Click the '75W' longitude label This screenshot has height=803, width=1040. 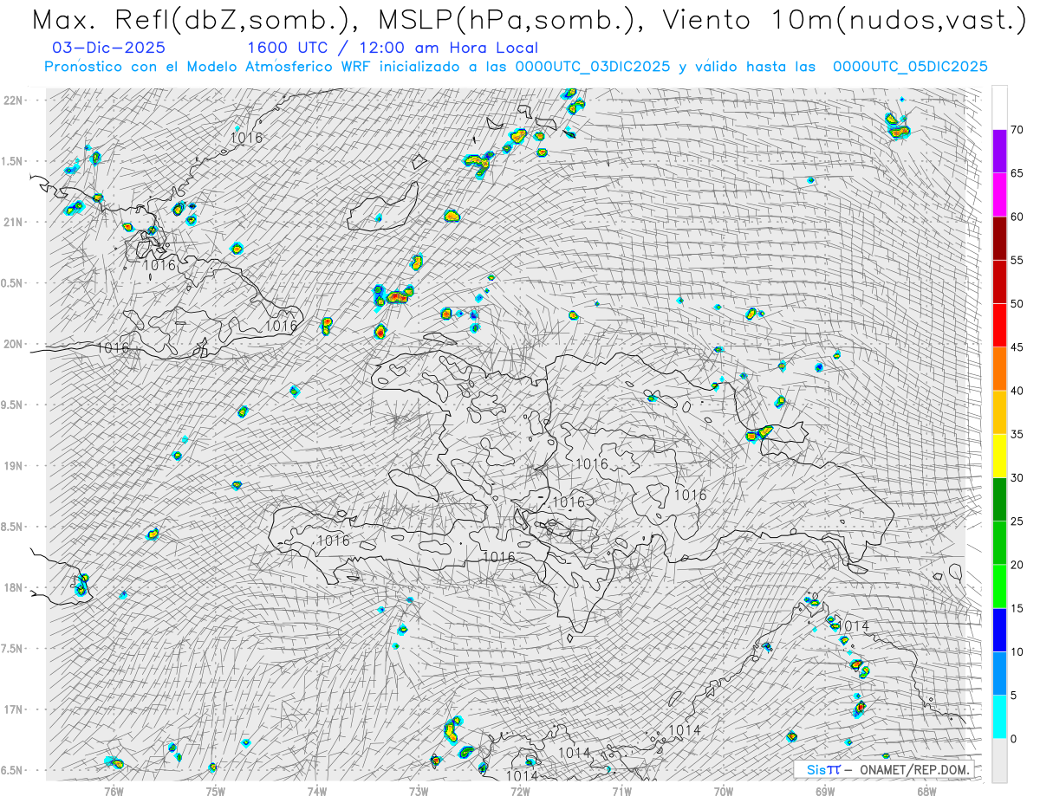pyautogui.click(x=216, y=791)
